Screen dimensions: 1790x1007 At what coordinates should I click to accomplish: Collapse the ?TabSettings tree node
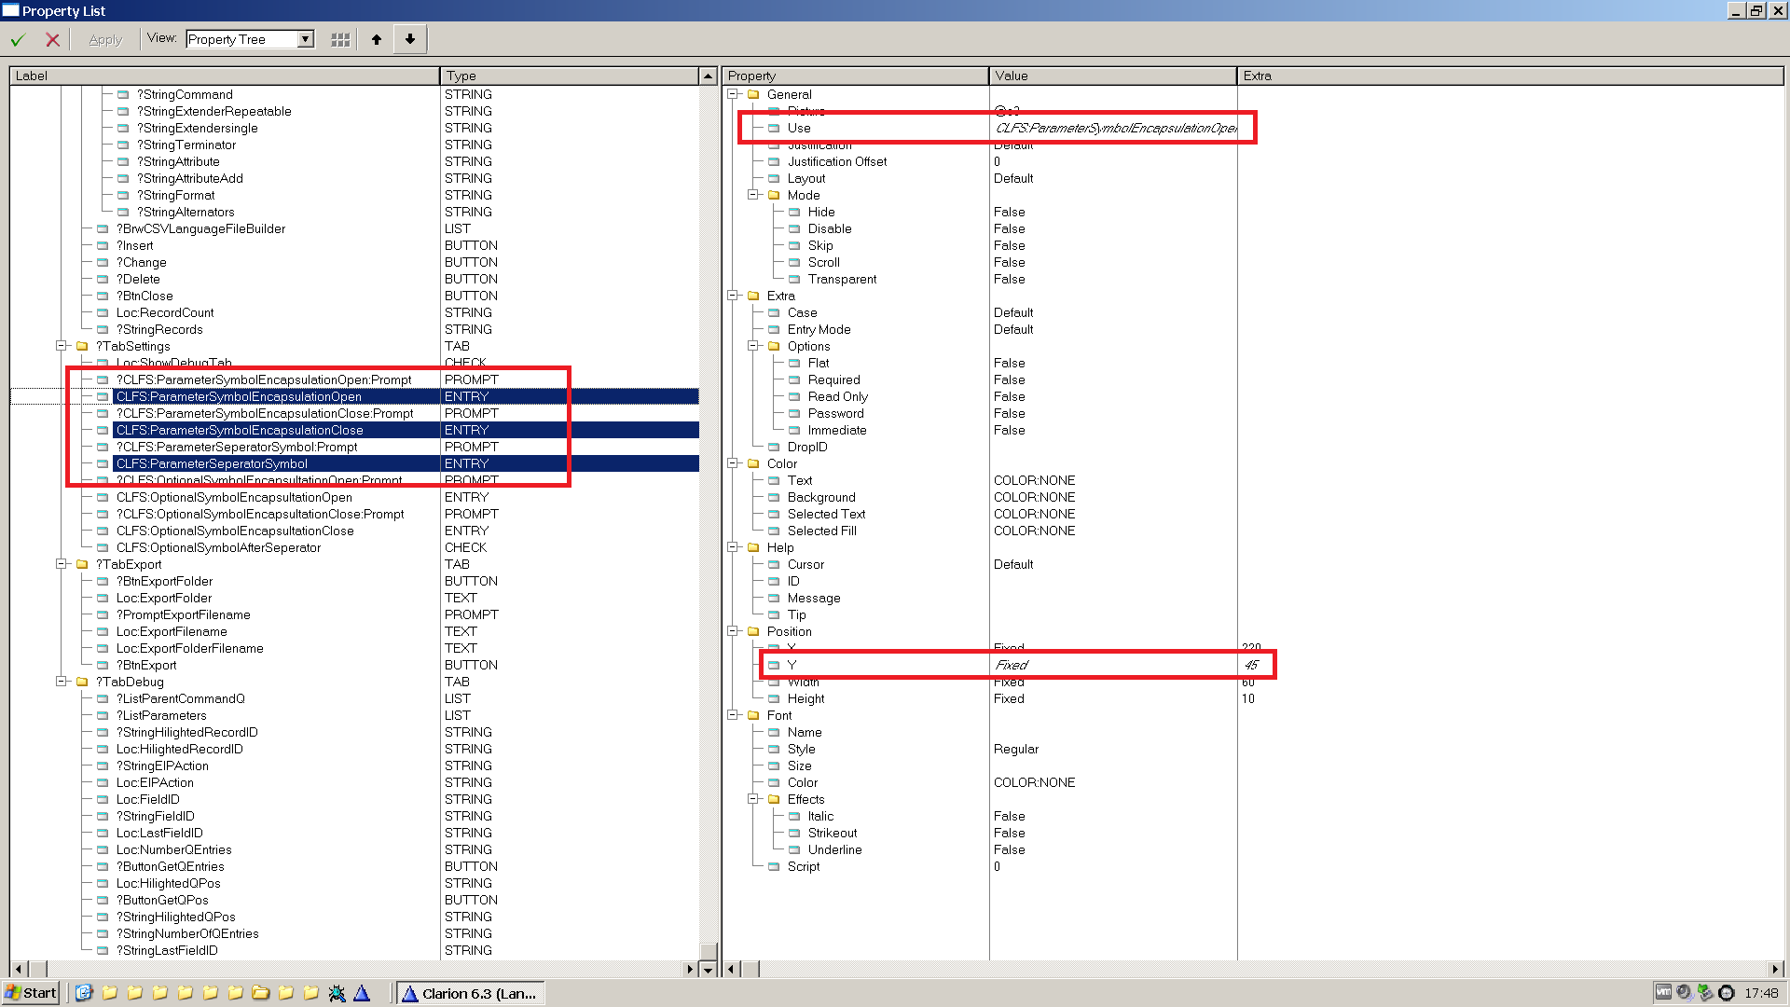[62, 346]
